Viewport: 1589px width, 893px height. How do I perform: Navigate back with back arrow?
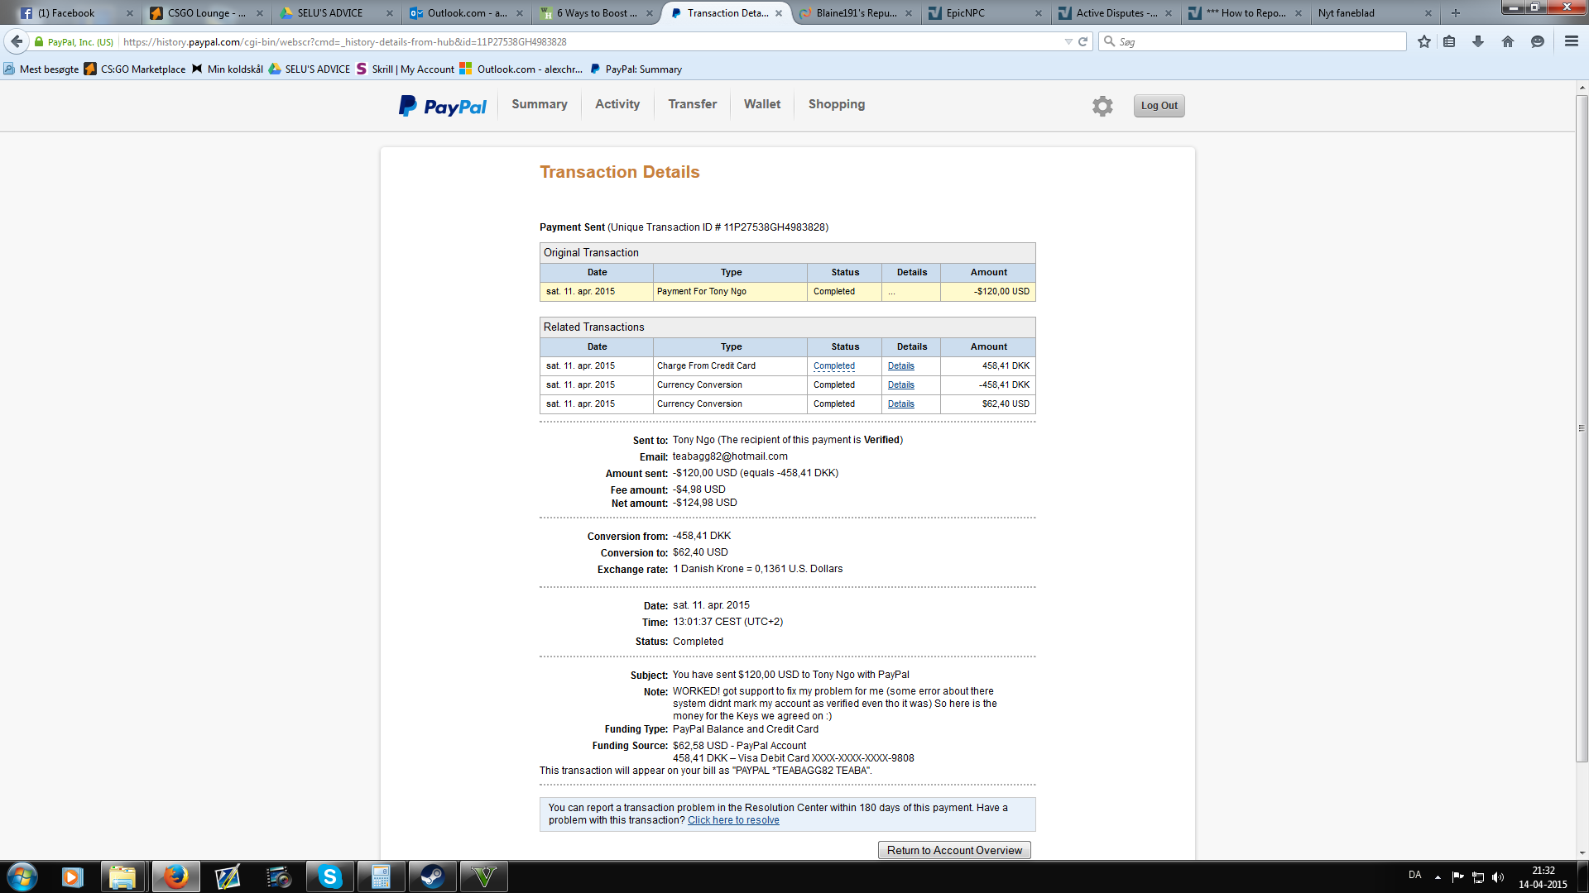[x=17, y=41]
